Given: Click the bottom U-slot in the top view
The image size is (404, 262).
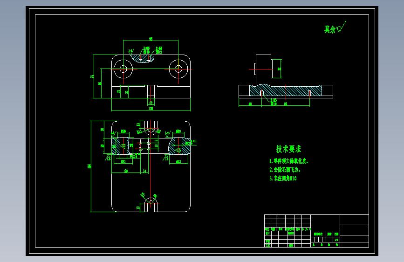Looking at the screenshot, I should point(151,205).
